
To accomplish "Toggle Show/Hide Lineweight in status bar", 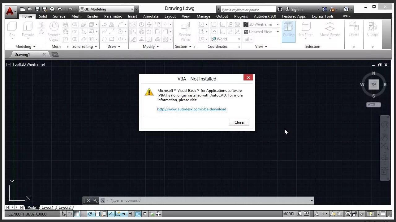I will point(131,214).
